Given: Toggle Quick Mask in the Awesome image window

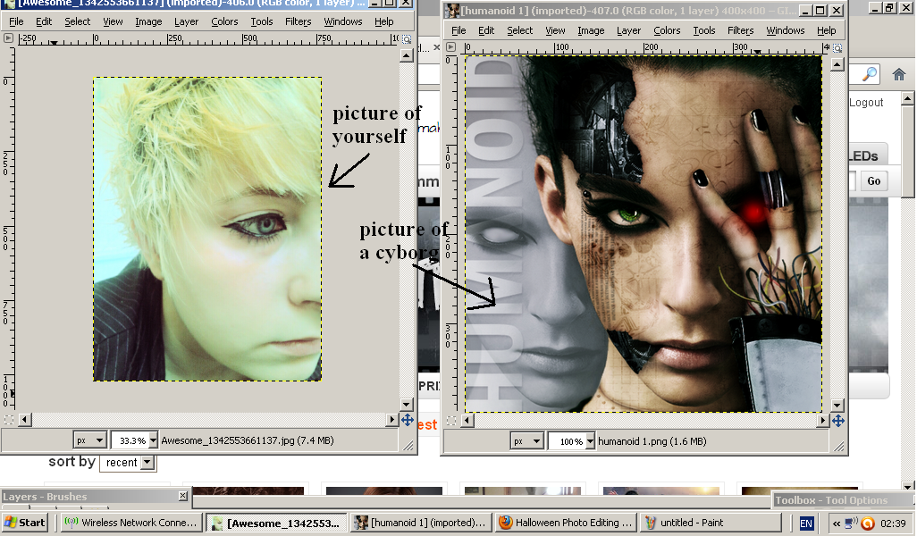Looking at the screenshot, I should pyautogui.click(x=8, y=420).
